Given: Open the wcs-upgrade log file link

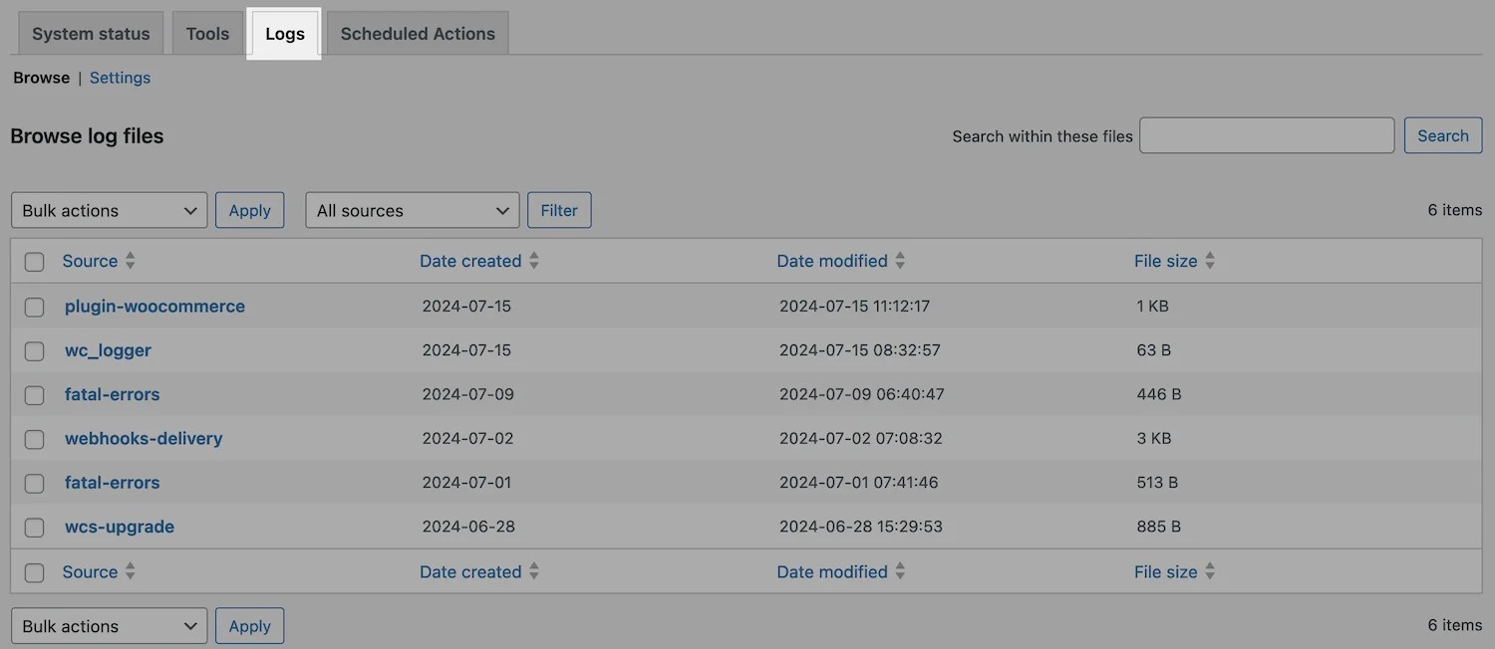Looking at the screenshot, I should tap(120, 527).
